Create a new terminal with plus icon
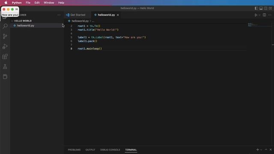The height and width of the screenshot is (154, 274). (257, 150)
